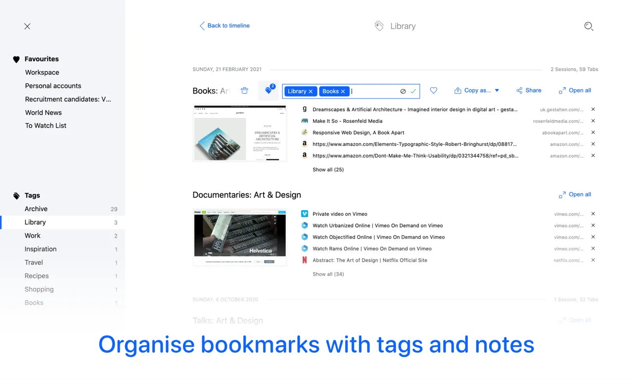633x379 pixels.
Task: Expand Show all (34) documentaries
Action: (328, 274)
